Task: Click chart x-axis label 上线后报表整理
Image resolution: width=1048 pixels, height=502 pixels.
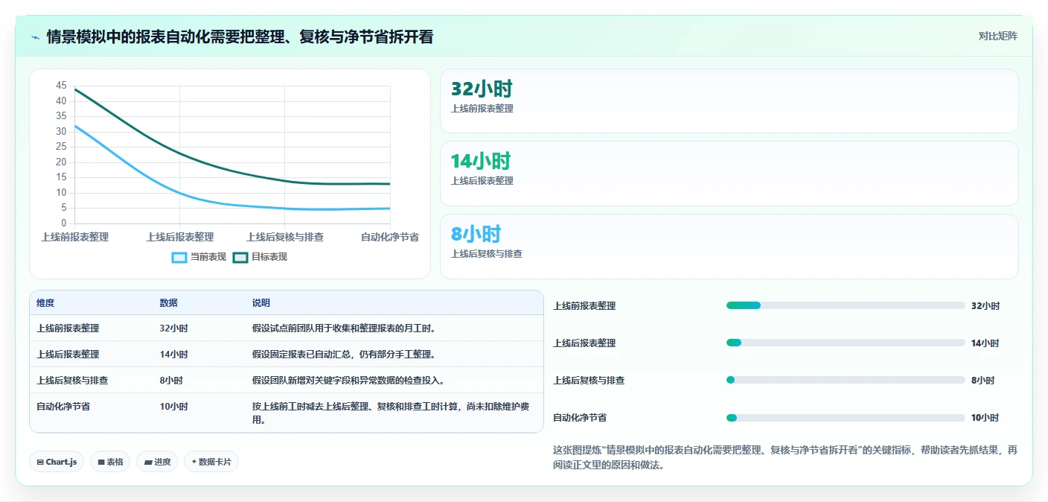Action: pyautogui.click(x=180, y=237)
